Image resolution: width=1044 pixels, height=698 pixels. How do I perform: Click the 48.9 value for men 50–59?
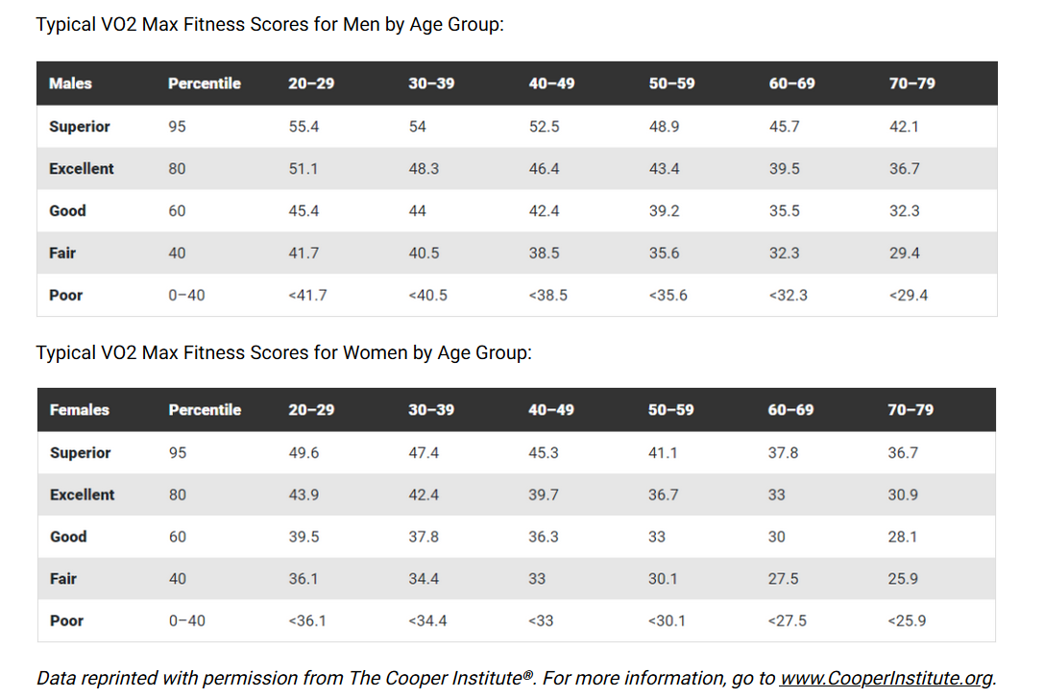pos(665,127)
